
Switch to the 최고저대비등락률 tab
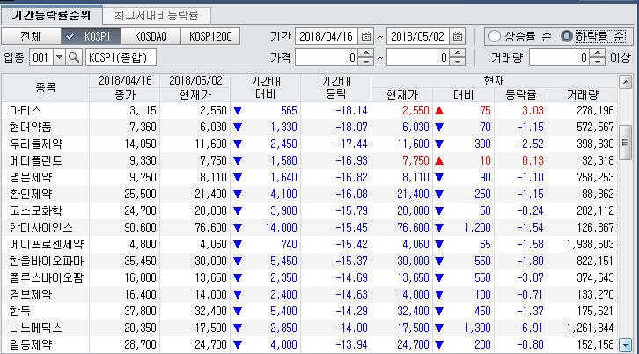157,16
